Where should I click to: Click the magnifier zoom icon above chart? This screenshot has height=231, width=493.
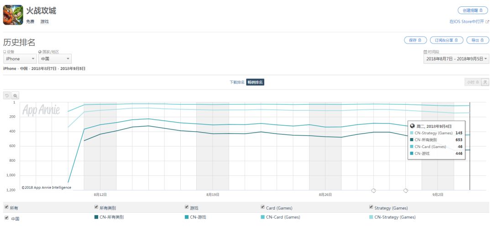coord(15,96)
